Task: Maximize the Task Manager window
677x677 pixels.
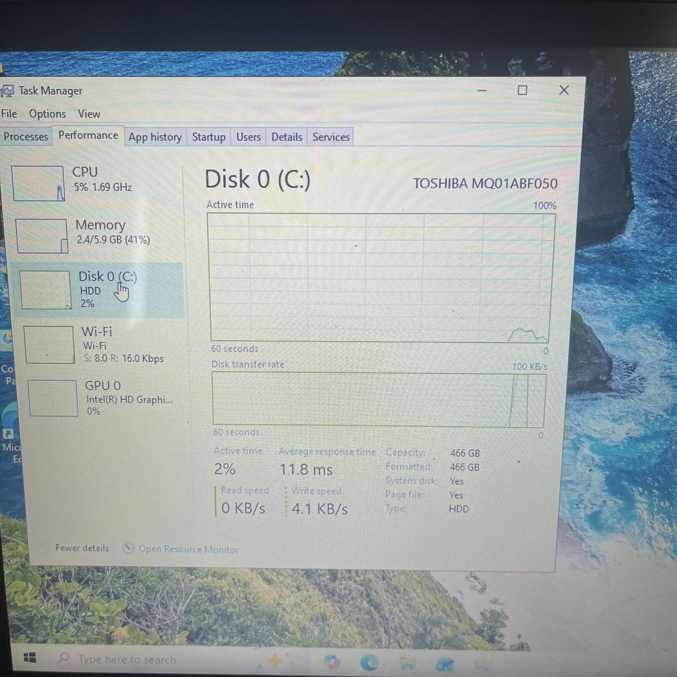Action: (523, 90)
